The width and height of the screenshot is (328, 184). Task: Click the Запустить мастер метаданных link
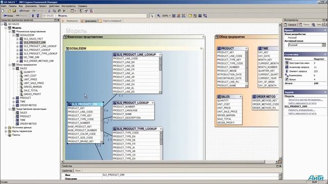coord(305,100)
